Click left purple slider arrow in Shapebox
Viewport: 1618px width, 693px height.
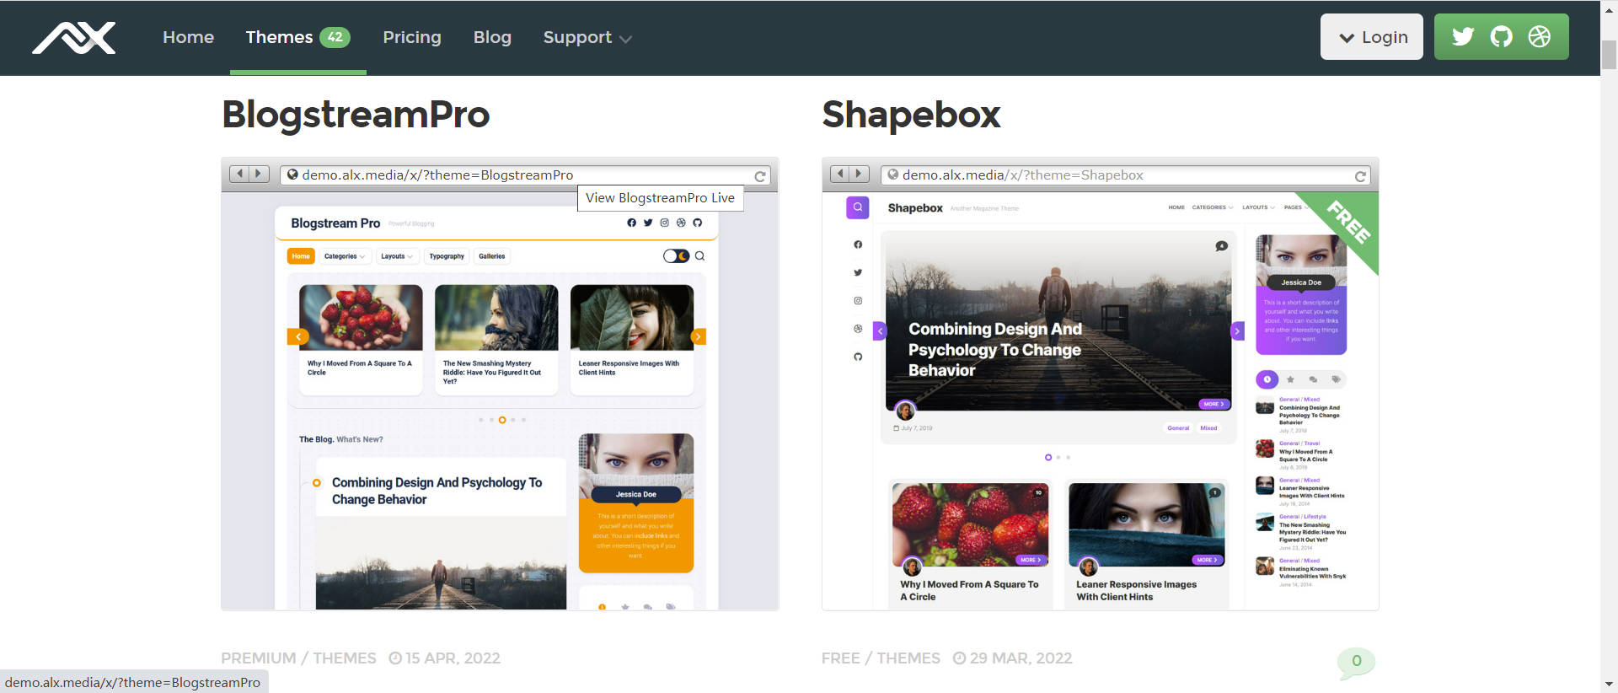click(879, 331)
